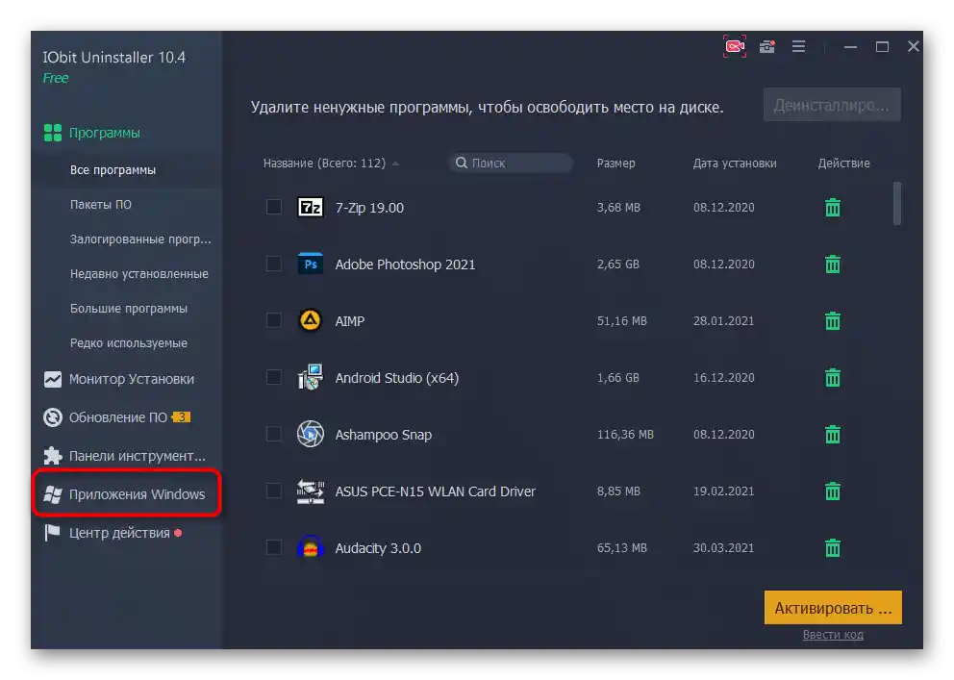The height and width of the screenshot is (680, 954).
Task: Click the 7-Zip program icon
Action: click(x=311, y=208)
